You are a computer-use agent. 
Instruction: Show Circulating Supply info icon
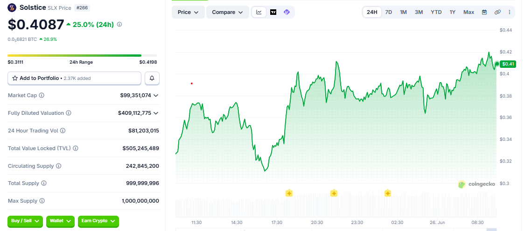tap(59, 166)
